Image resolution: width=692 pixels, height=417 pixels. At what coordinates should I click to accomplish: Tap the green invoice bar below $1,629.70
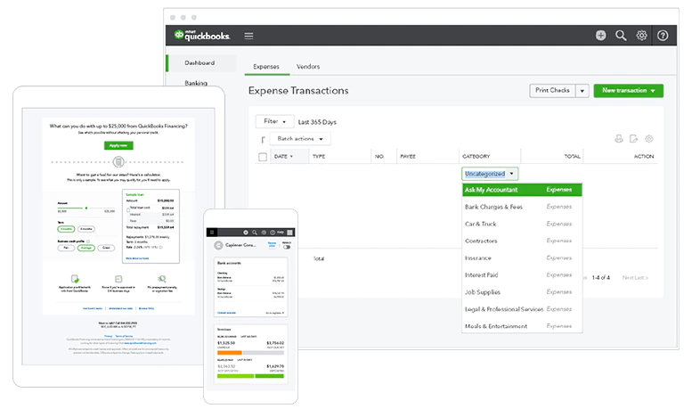(x=270, y=376)
